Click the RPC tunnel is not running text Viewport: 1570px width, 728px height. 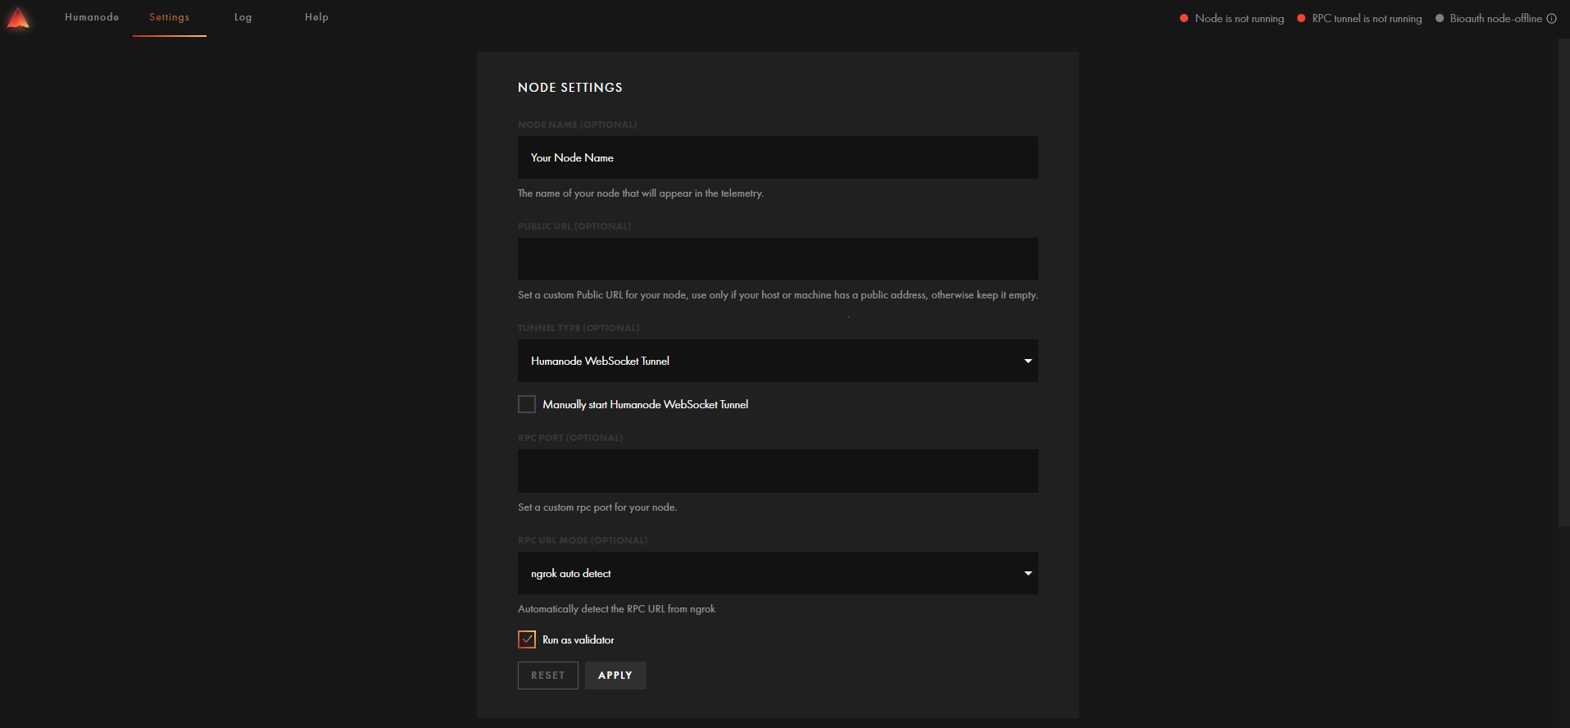pos(1367,18)
